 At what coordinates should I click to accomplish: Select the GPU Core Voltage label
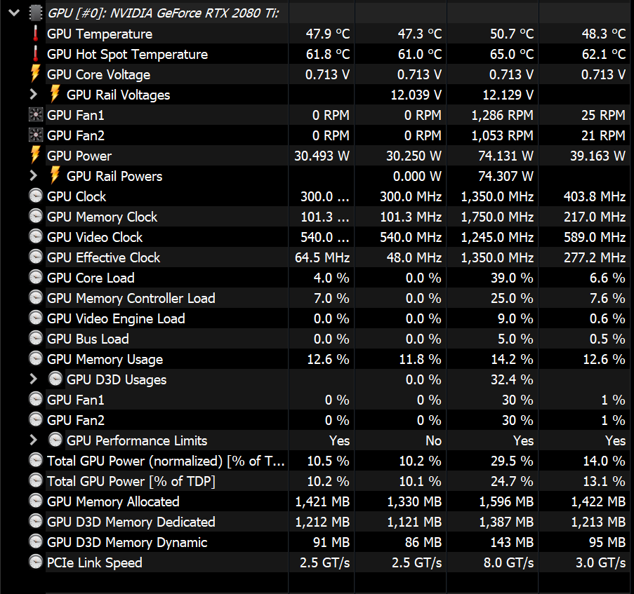(x=99, y=75)
